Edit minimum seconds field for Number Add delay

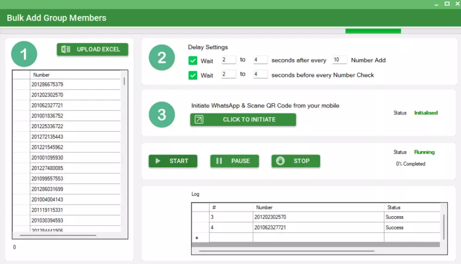[229, 60]
